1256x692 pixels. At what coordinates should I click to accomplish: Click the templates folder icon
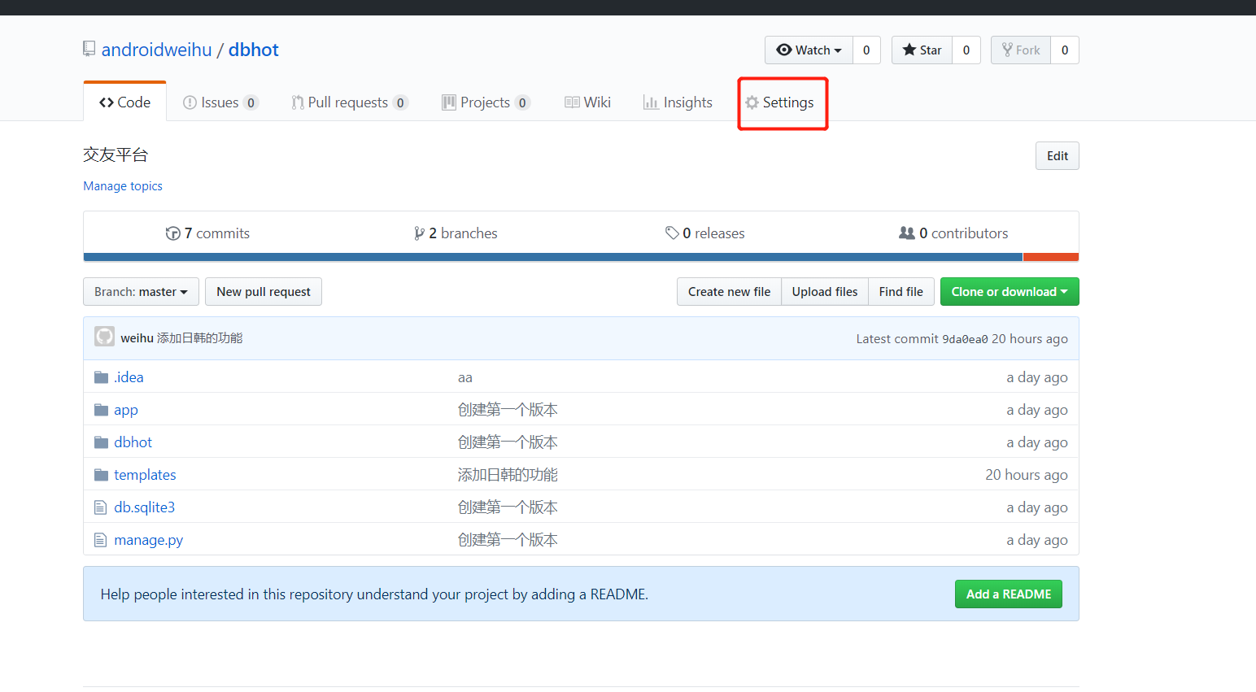(102, 475)
